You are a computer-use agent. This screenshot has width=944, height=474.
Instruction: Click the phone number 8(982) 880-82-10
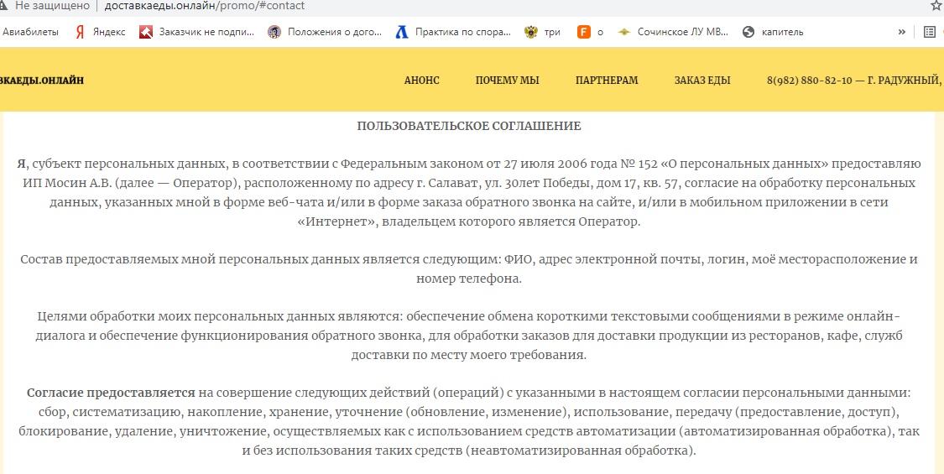(809, 81)
